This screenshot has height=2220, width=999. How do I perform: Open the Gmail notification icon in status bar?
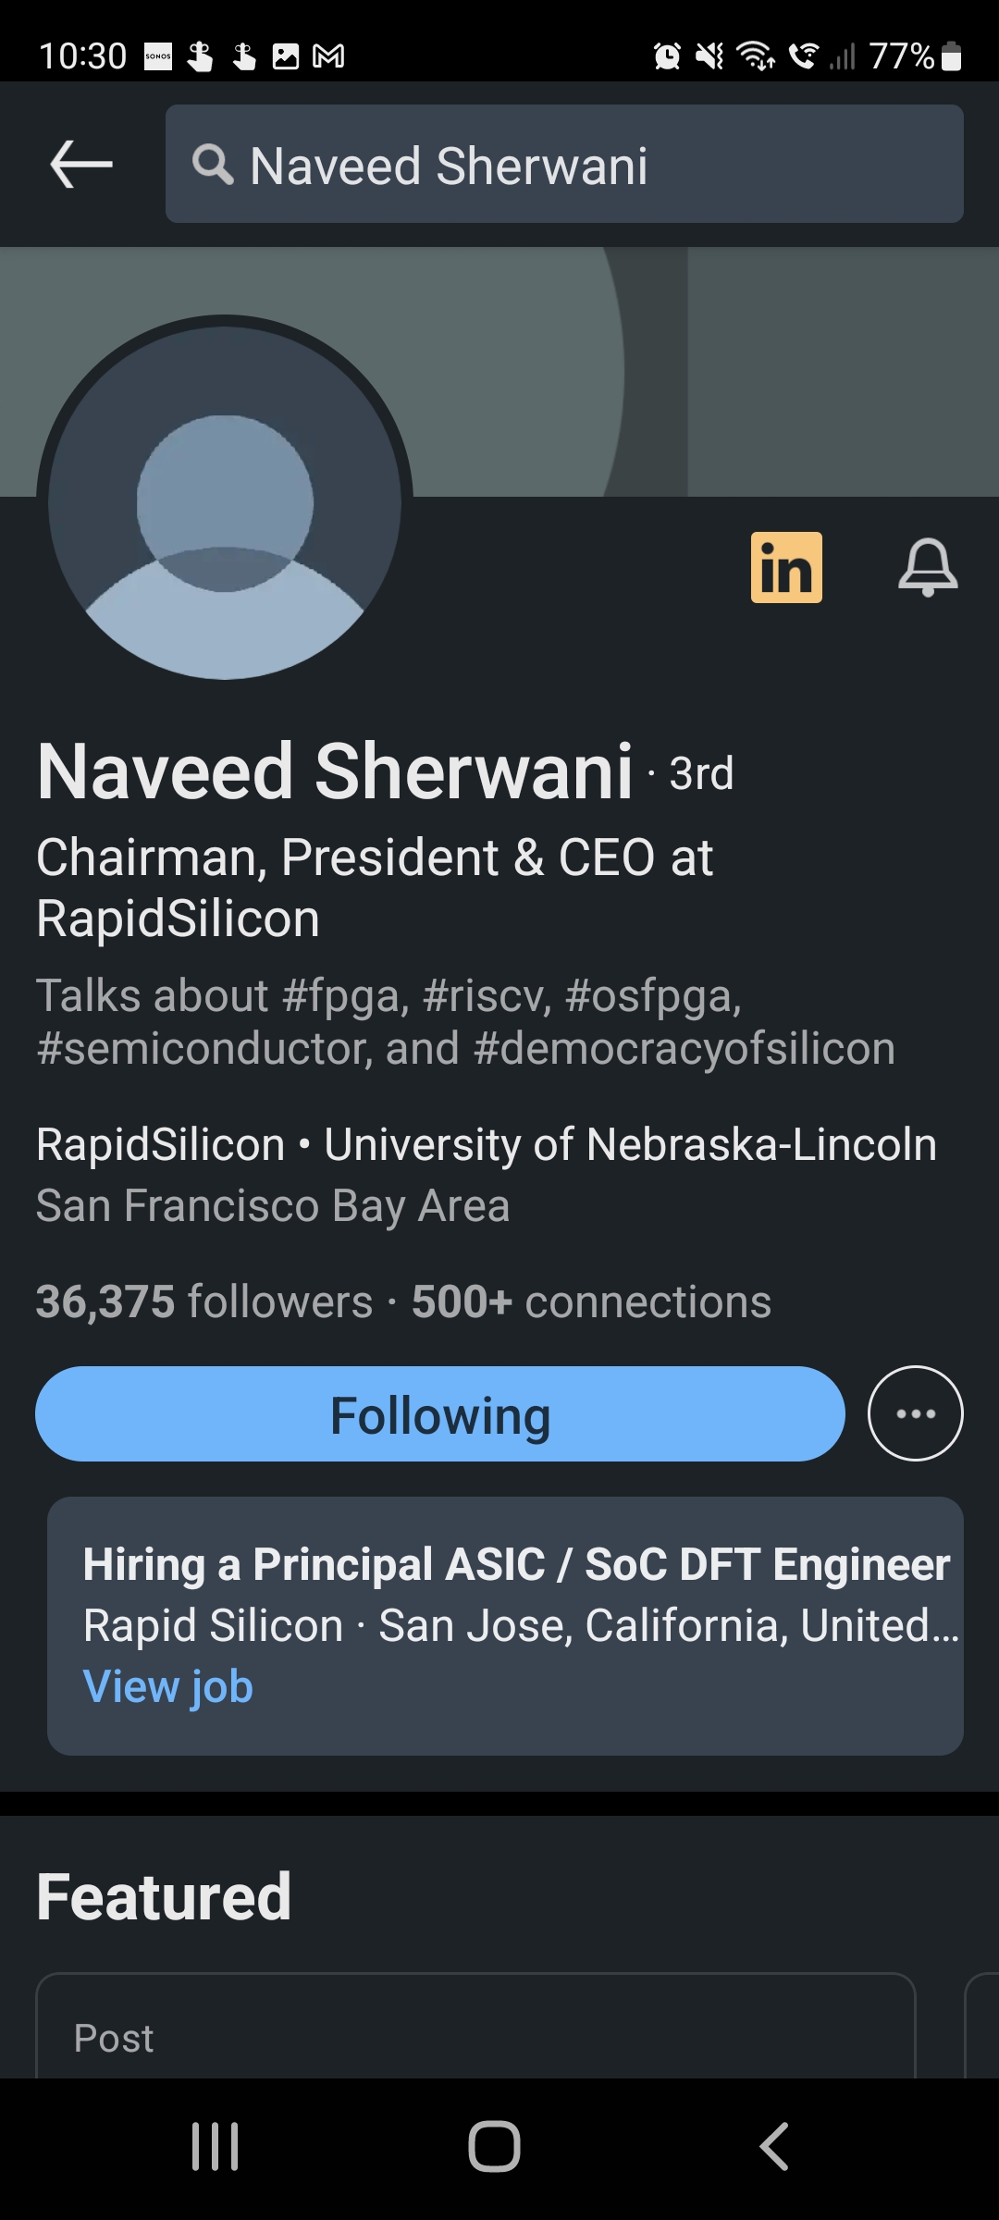coord(328,56)
